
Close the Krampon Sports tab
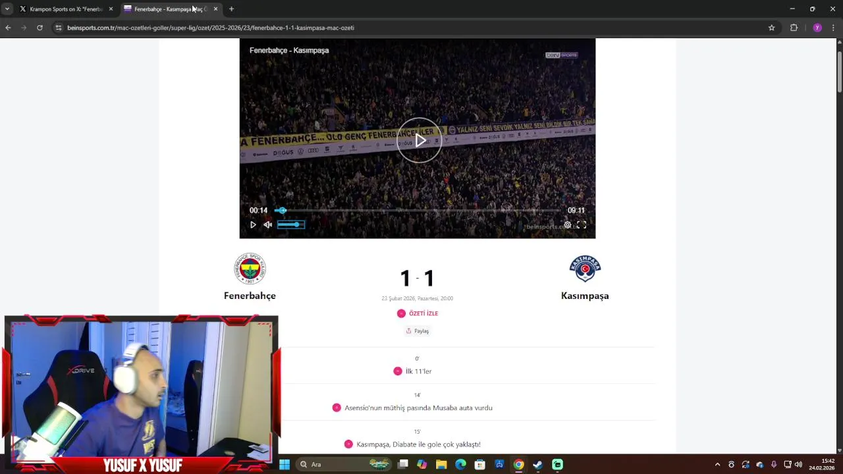pyautogui.click(x=111, y=9)
